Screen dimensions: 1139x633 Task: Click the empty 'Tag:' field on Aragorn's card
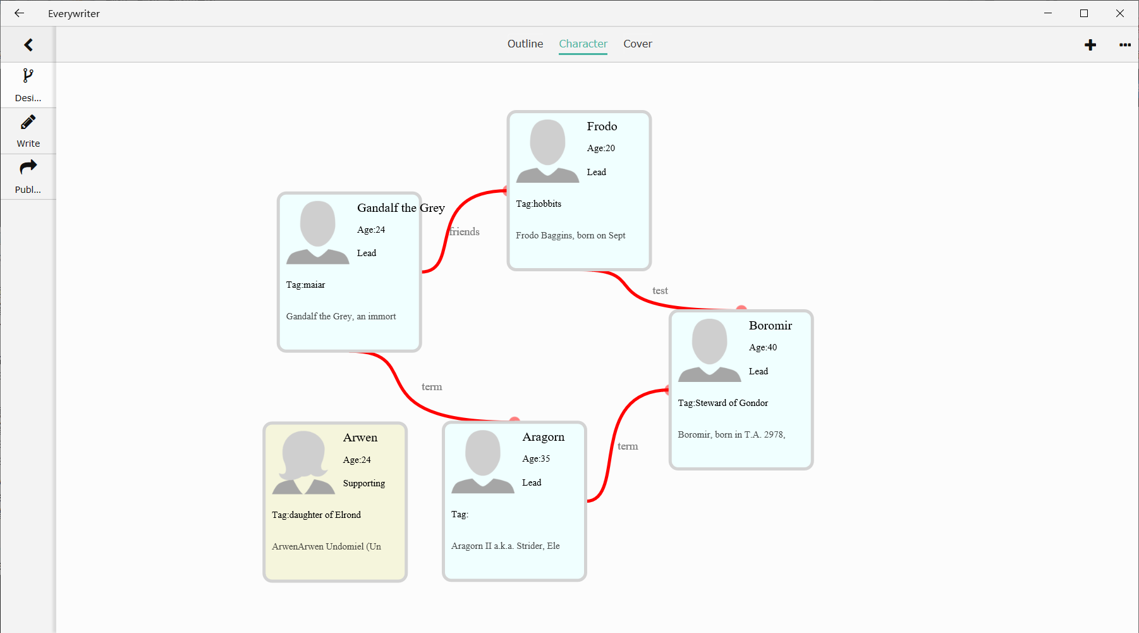(460, 514)
